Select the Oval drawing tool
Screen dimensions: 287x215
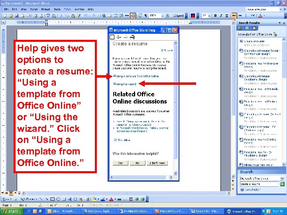click(x=58, y=199)
